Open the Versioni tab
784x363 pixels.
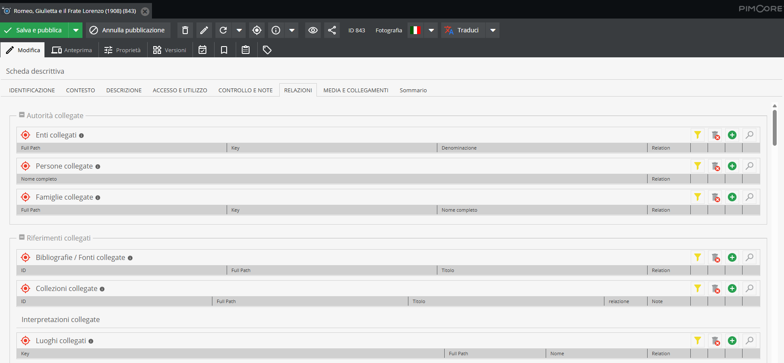pos(170,50)
